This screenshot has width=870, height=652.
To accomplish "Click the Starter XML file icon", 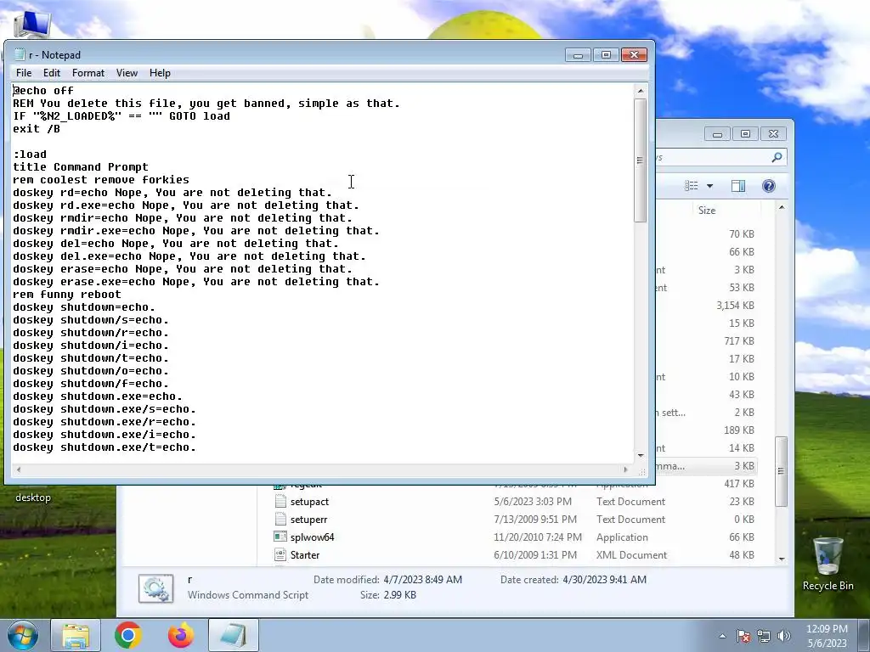I will tap(280, 554).
